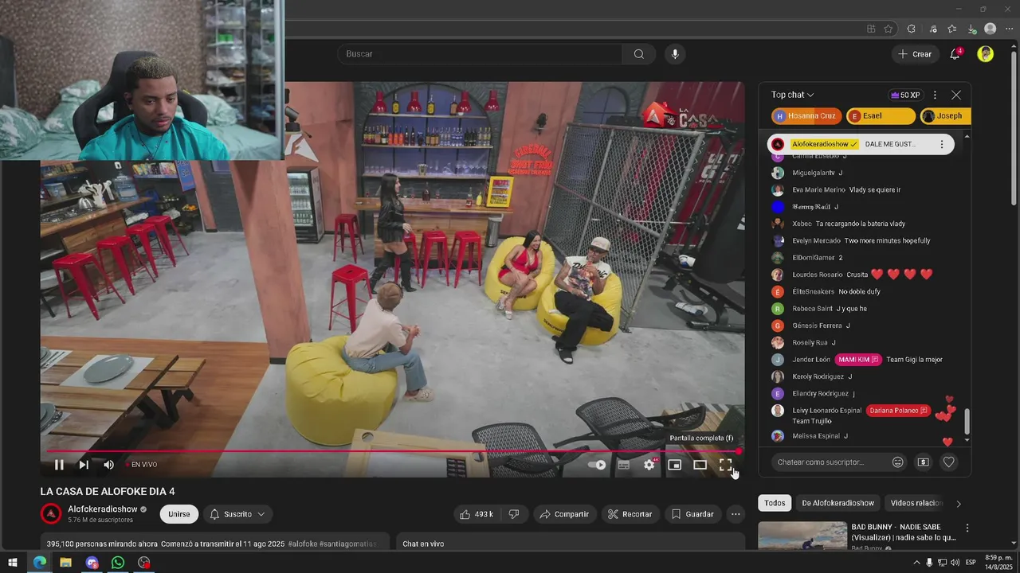Open Bad Bunny Nadie Sabe thumbnail
Screen dimensions: 1020x573
pos(802,536)
